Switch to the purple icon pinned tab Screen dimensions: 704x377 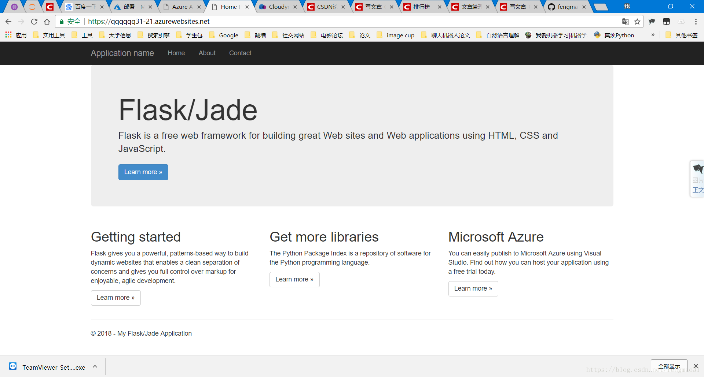pos(14,7)
